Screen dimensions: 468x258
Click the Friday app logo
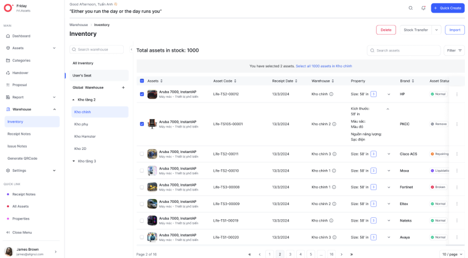tap(8, 8)
